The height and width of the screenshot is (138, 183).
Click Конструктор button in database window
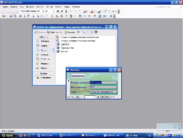55,32
